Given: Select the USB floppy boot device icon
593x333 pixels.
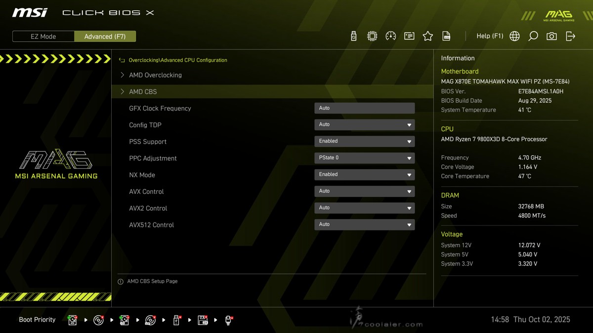Looking at the screenshot, I should point(203,320).
